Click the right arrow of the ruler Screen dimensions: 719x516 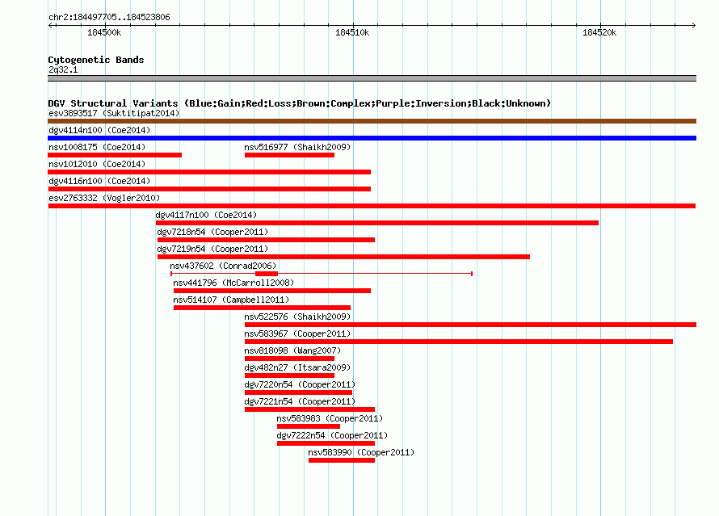point(694,25)
